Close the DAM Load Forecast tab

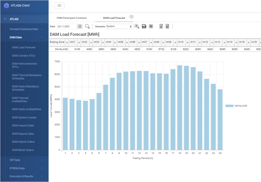pyautogui.click(x=132, y=17)
